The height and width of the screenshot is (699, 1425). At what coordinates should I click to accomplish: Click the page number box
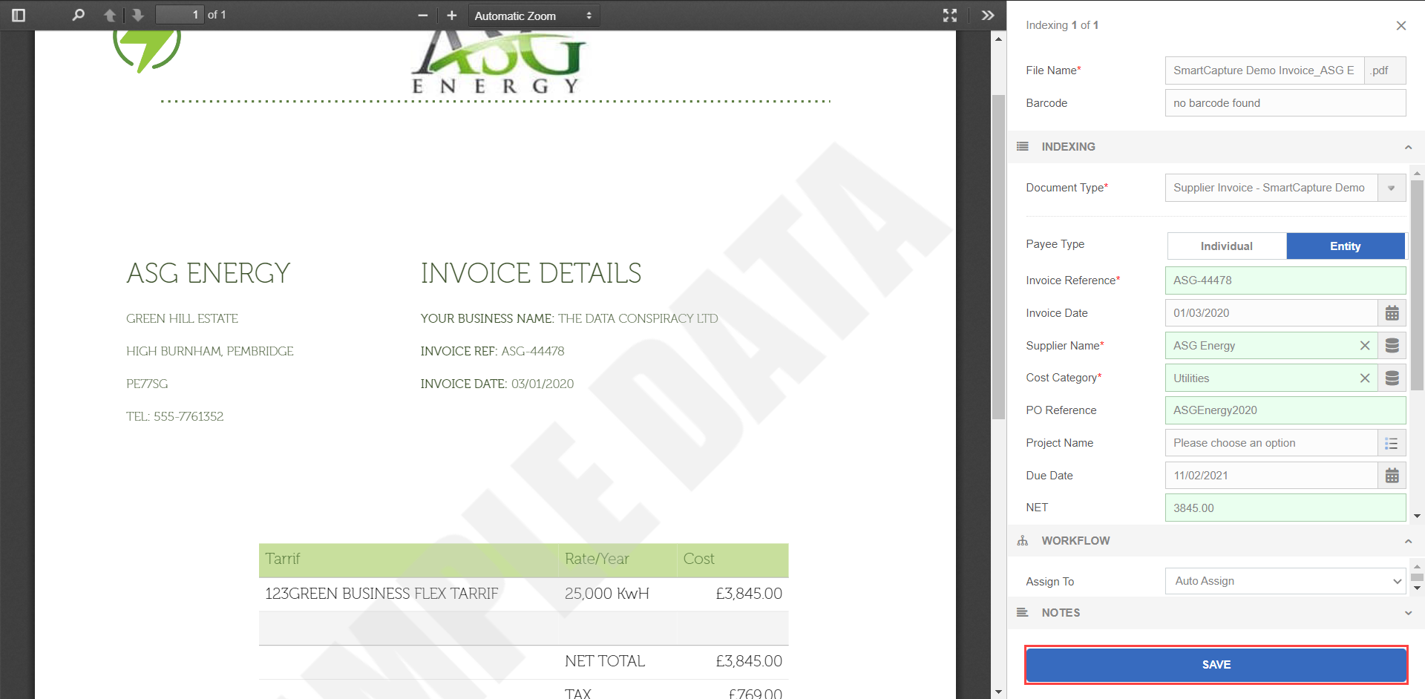tap(179, 15)
